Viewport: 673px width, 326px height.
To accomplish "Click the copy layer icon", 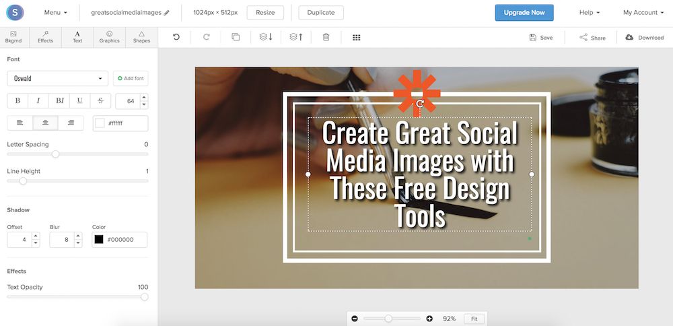I will click(x=236, y=37).
